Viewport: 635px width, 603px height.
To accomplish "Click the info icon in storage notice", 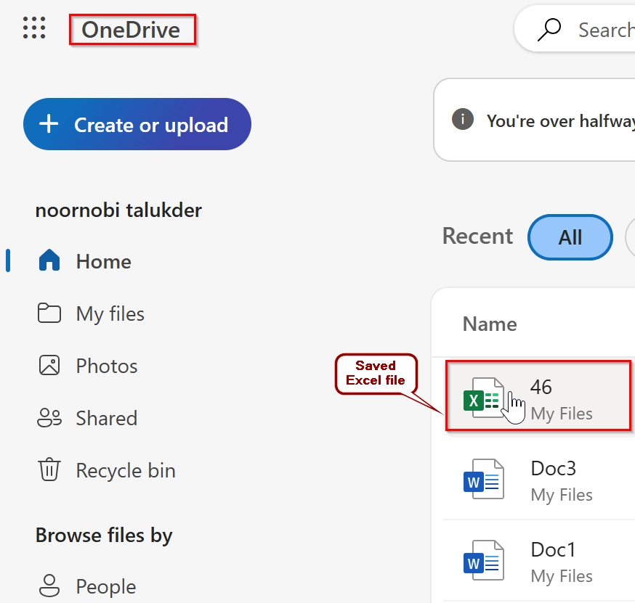I will pos(463,119).
